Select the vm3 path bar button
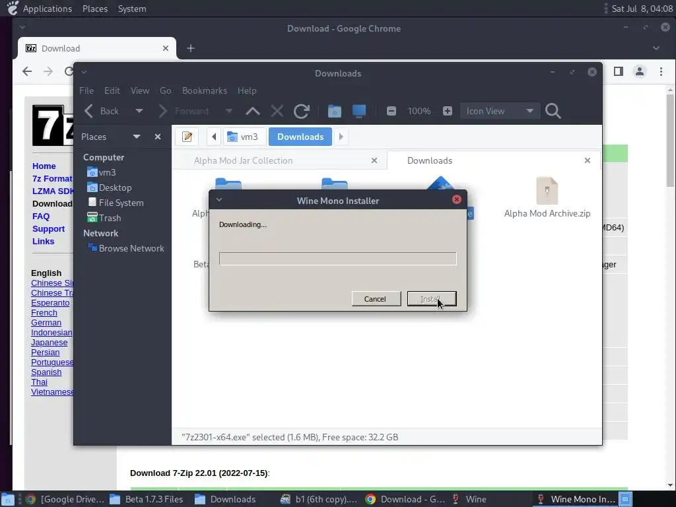This screenshot has height=507, width=676. coord(243,137)
